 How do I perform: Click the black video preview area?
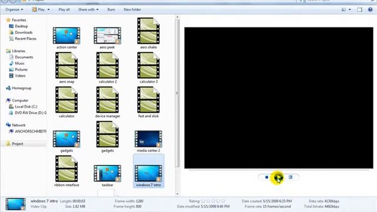279,98
